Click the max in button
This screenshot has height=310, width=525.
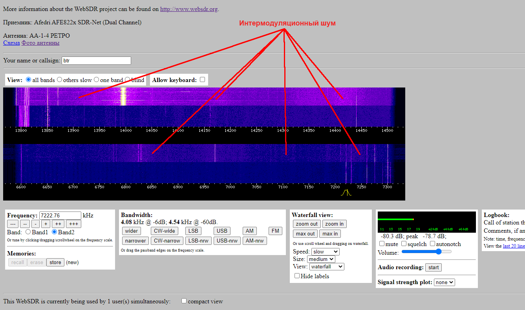click(330, 233)
